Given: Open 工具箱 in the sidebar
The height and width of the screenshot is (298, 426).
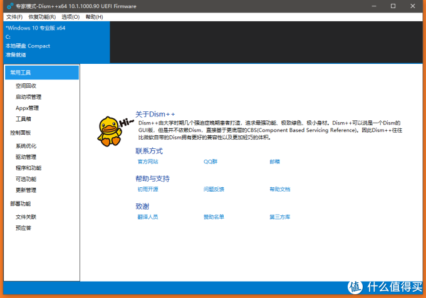Looking at the screenshot, I should [23, 119].
